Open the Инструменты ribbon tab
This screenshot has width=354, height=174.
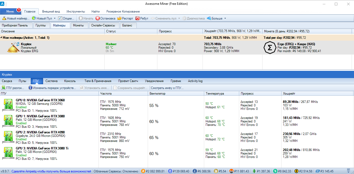76,11
